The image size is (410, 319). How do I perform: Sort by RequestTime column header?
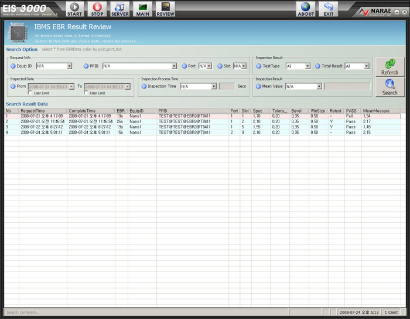(43, 111)
